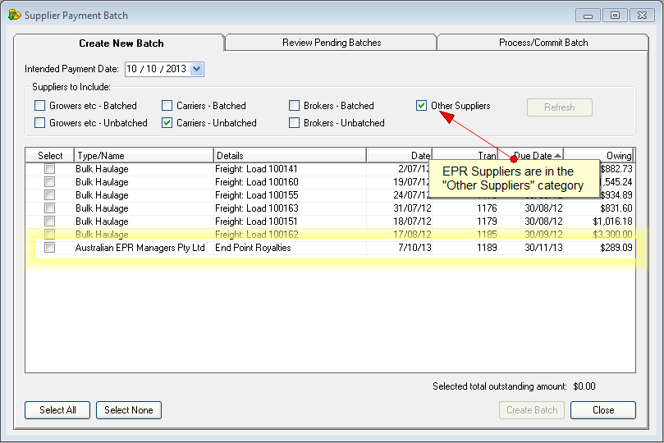664x443 pixels.
Task: Select the Australian EPR Managers row checkbox
Action: click(50, 248)
